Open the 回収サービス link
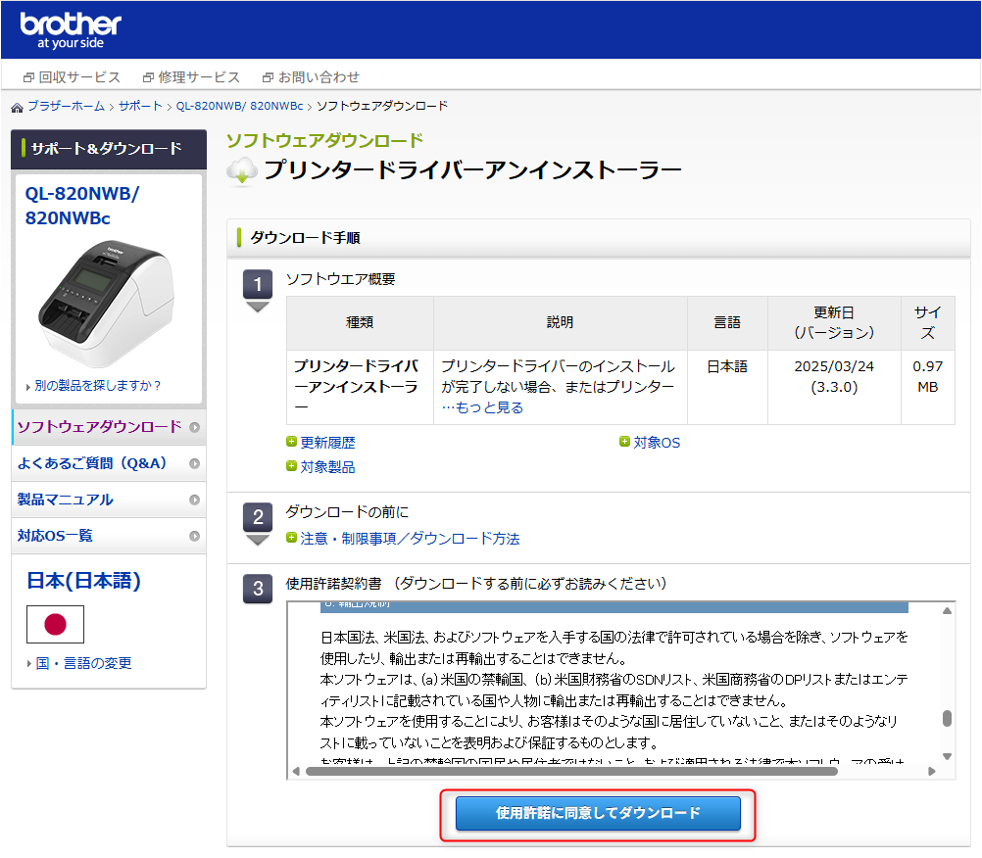This screenshot has height=858, width=982. click(72, 77)
